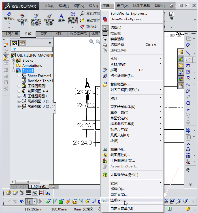
Task: Open the 窗口(W) menu
Action: tap(123, 6)
